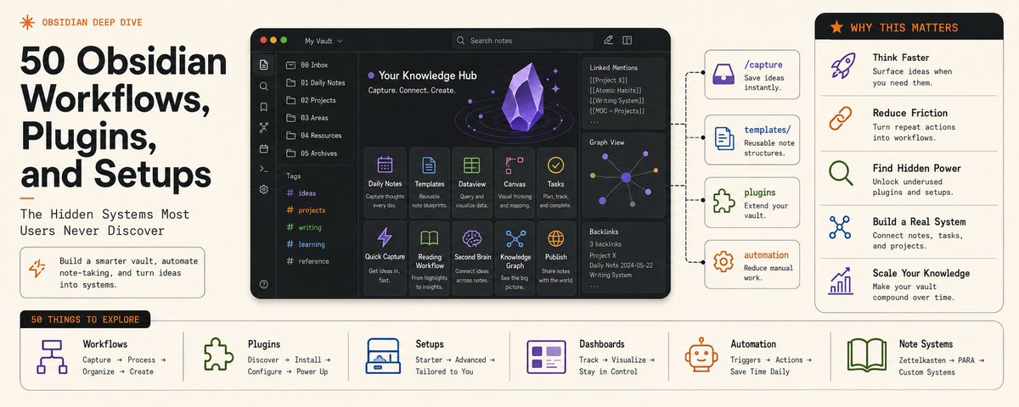Click the Scale Your Knowledge chart icon

click(x=841, y=280)
